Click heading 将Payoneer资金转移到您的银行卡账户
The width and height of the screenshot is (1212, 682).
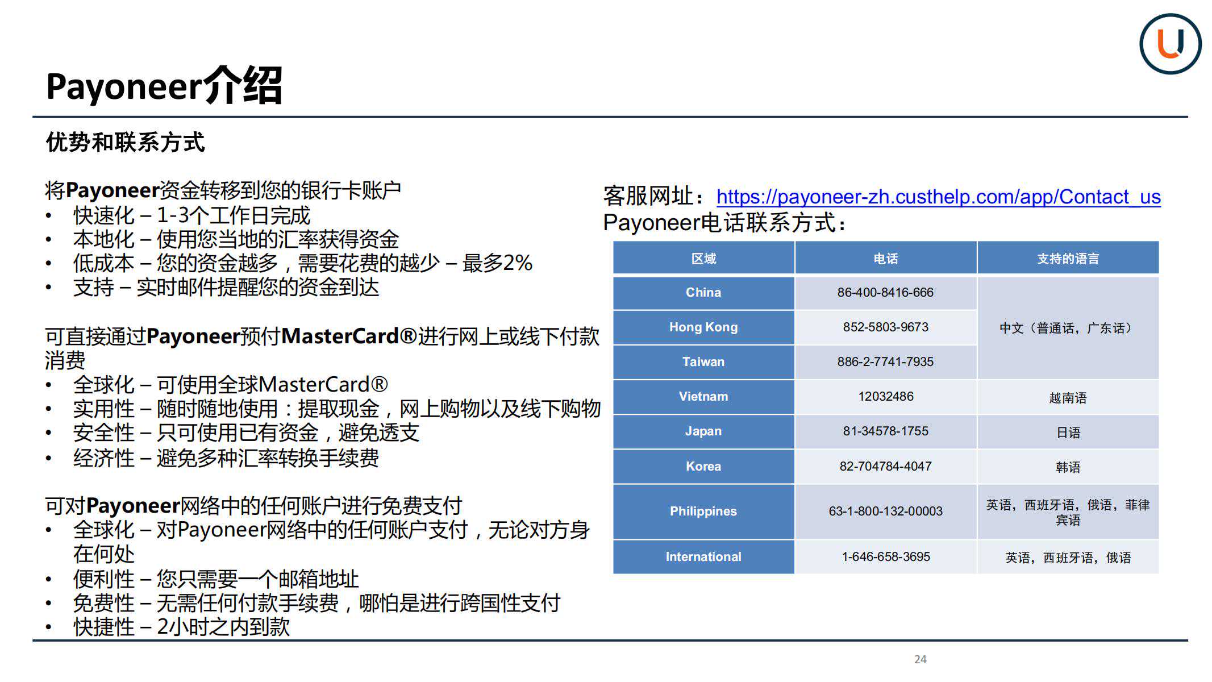coord(223,190)
